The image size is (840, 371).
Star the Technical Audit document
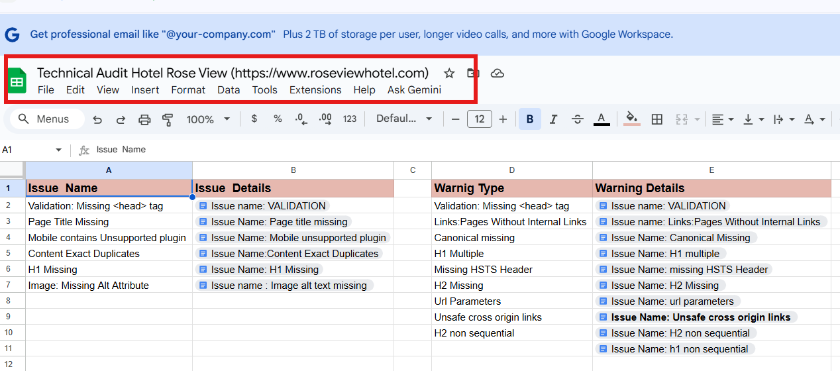[449, 73]
